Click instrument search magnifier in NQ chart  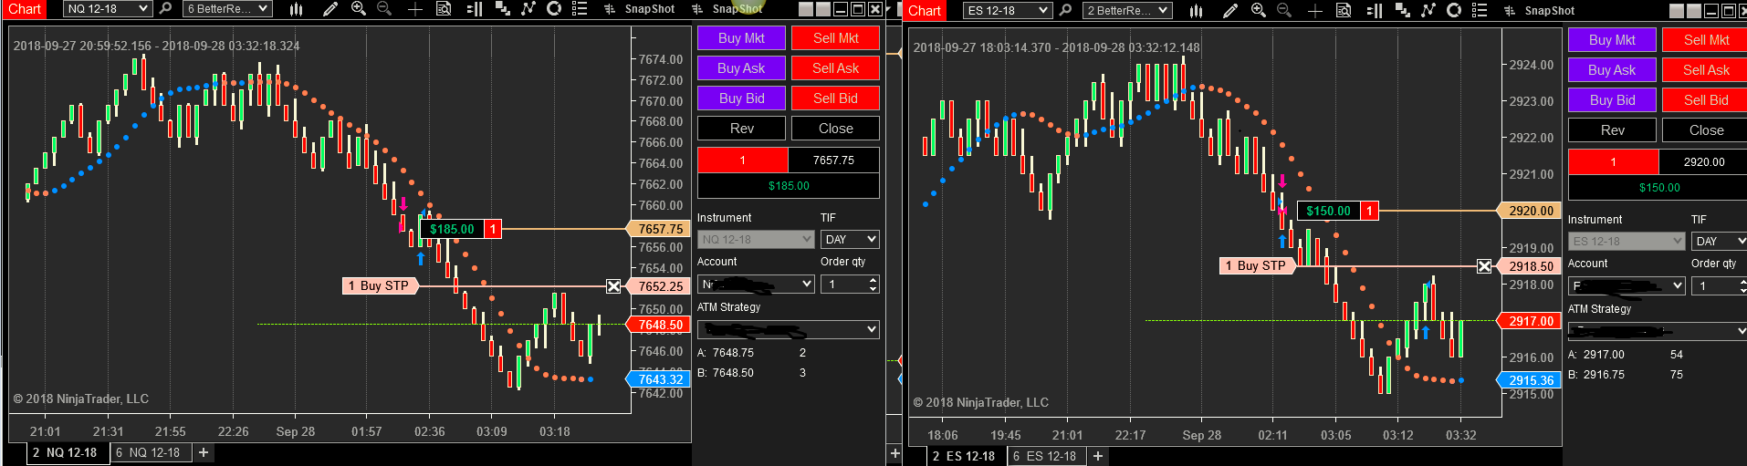click(x=165, y=9)
